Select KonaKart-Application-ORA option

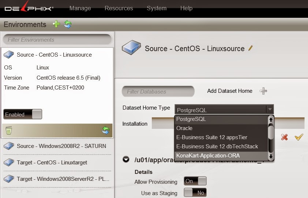coord(221,156)
